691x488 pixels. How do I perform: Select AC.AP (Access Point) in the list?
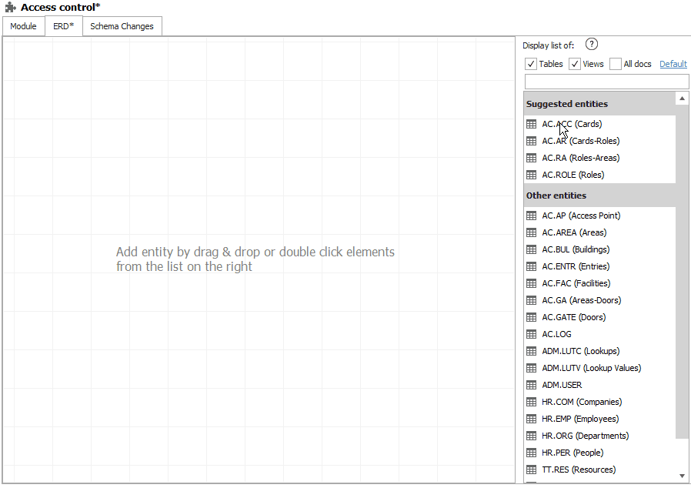pyautogui.click(x=581, y=216)
